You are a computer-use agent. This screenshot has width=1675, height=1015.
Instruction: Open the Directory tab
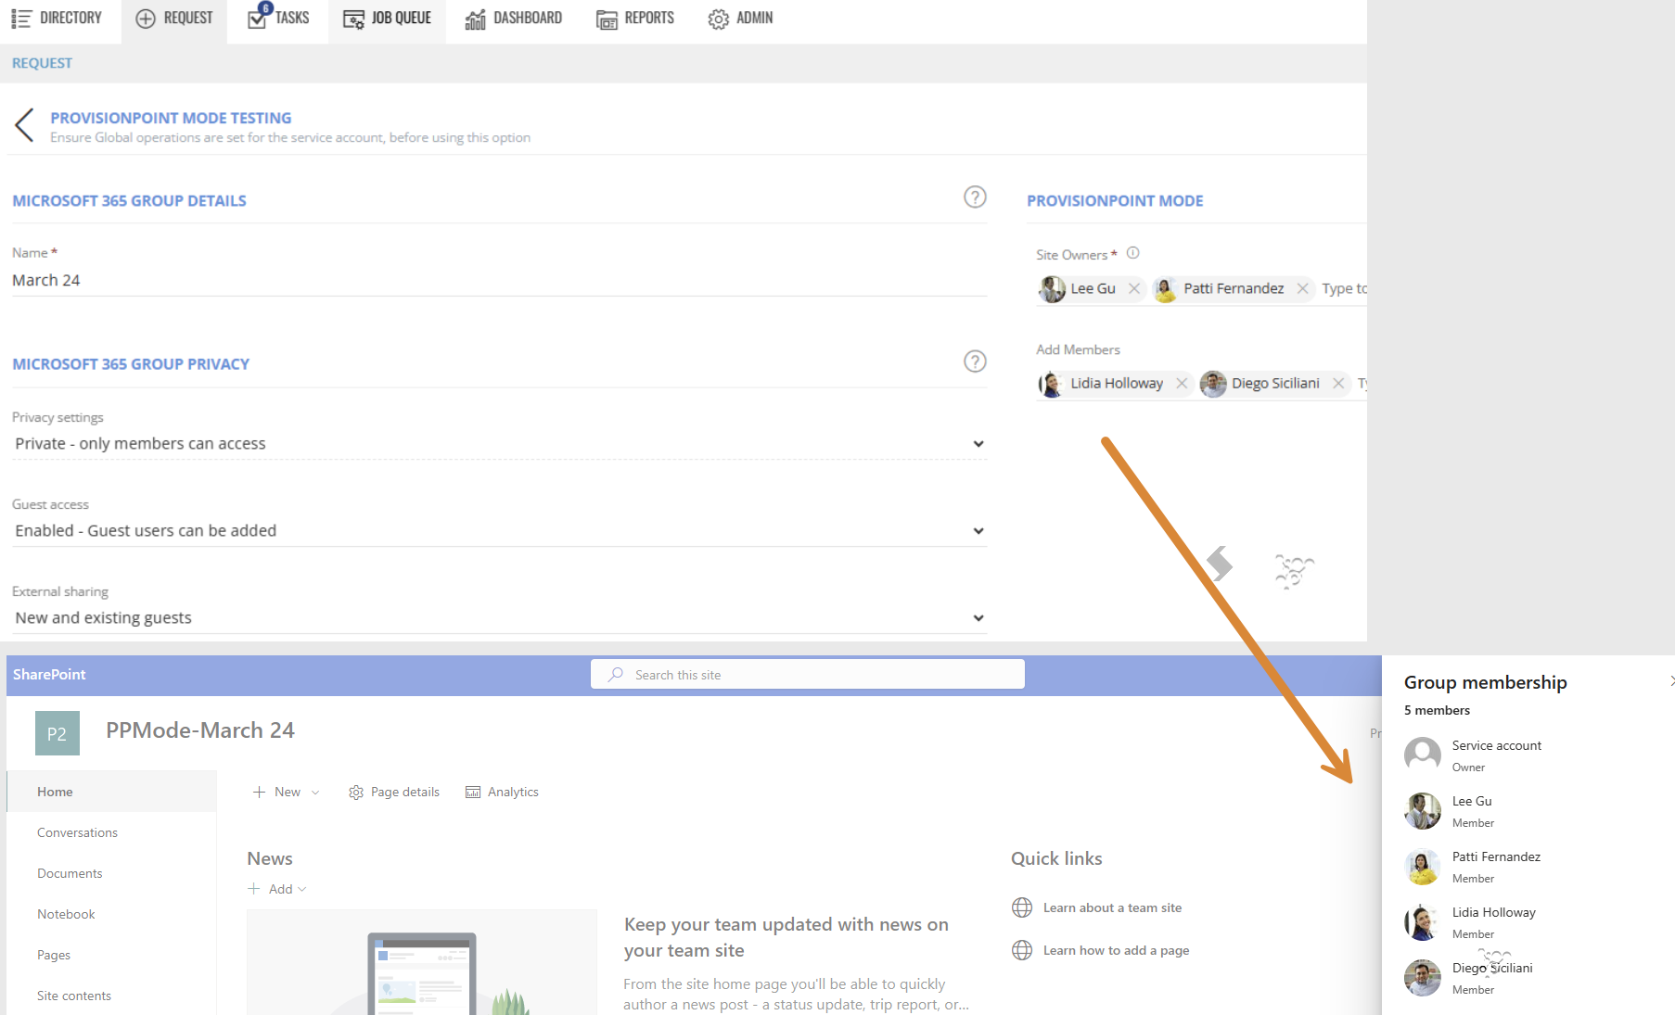(x=57, y=19)
